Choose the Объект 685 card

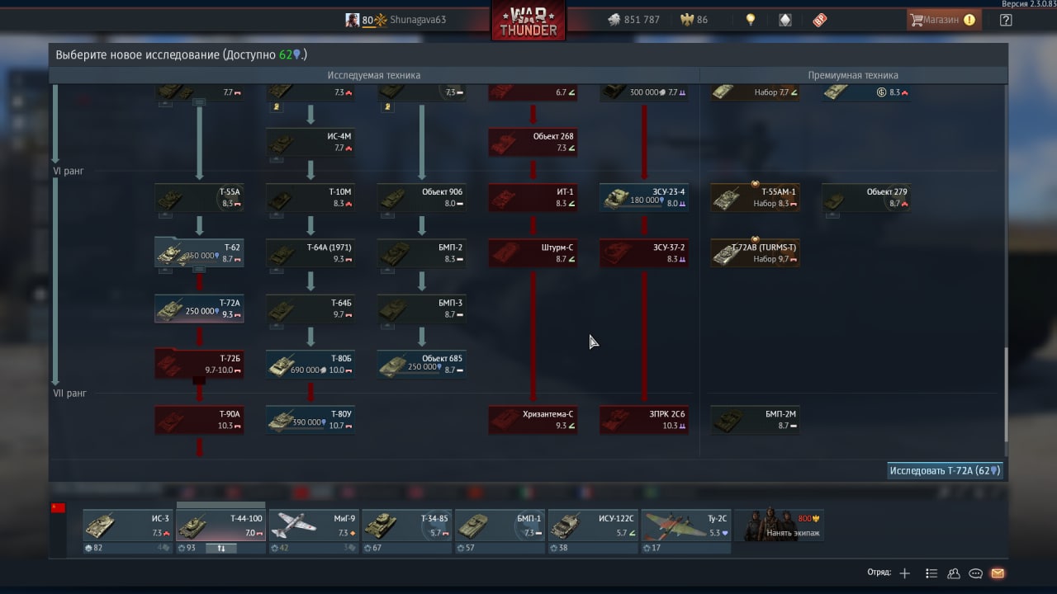pos(422,365)
